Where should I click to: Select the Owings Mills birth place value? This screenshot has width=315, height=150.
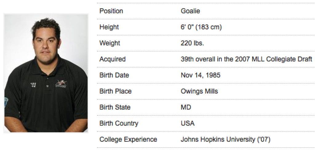(199, 91)
